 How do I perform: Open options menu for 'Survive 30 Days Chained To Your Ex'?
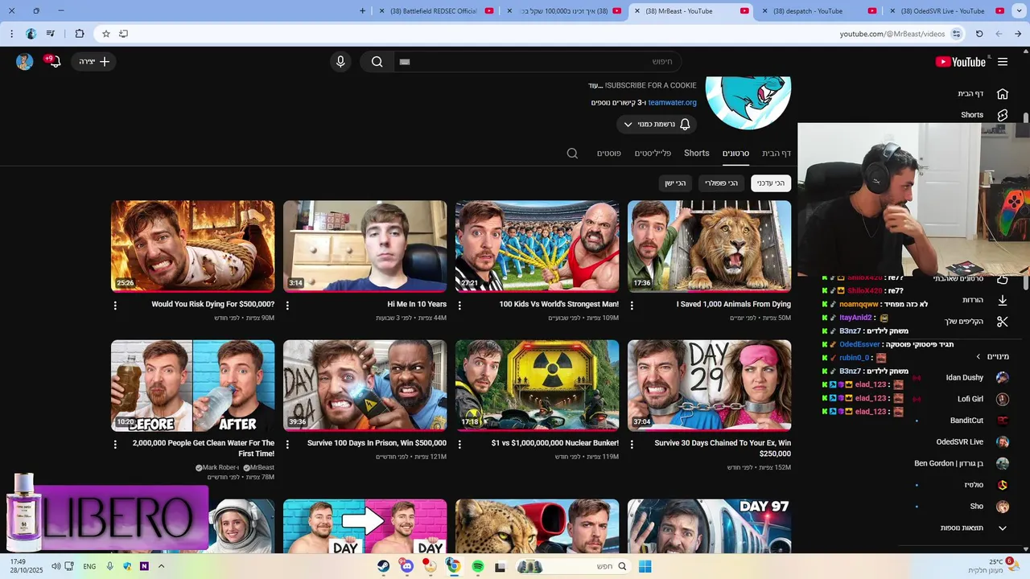(x=632, y=444)
